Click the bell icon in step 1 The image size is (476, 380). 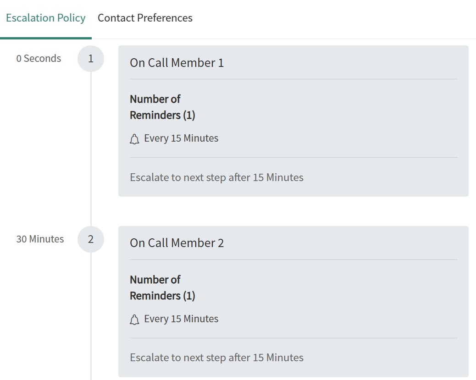(134, 139)
